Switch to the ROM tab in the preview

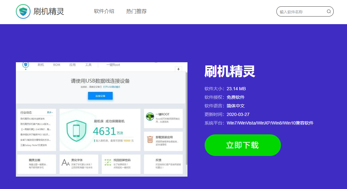[57, 64]
